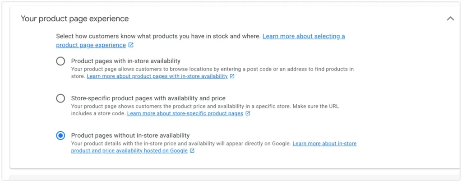
Task: Click external-link icon after 'product page experience' link
Action: tap(131, 45)
